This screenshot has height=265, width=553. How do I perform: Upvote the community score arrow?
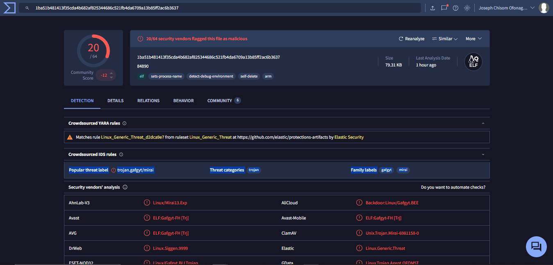[x=111, y=73]
